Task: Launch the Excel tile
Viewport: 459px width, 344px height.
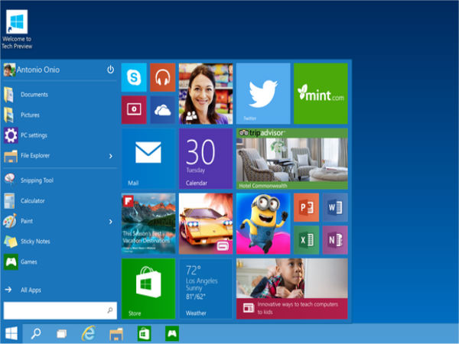Action: 306,239
